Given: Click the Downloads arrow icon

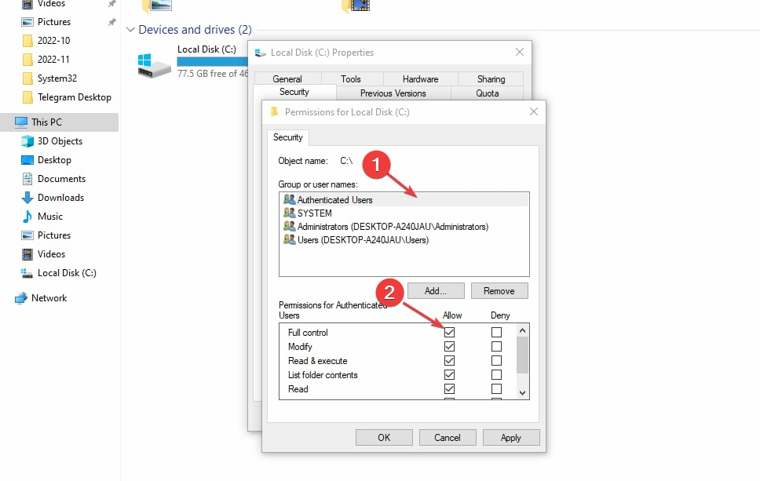Looking at the screenshot, I should pyautogui.click(x=27, y=198).
